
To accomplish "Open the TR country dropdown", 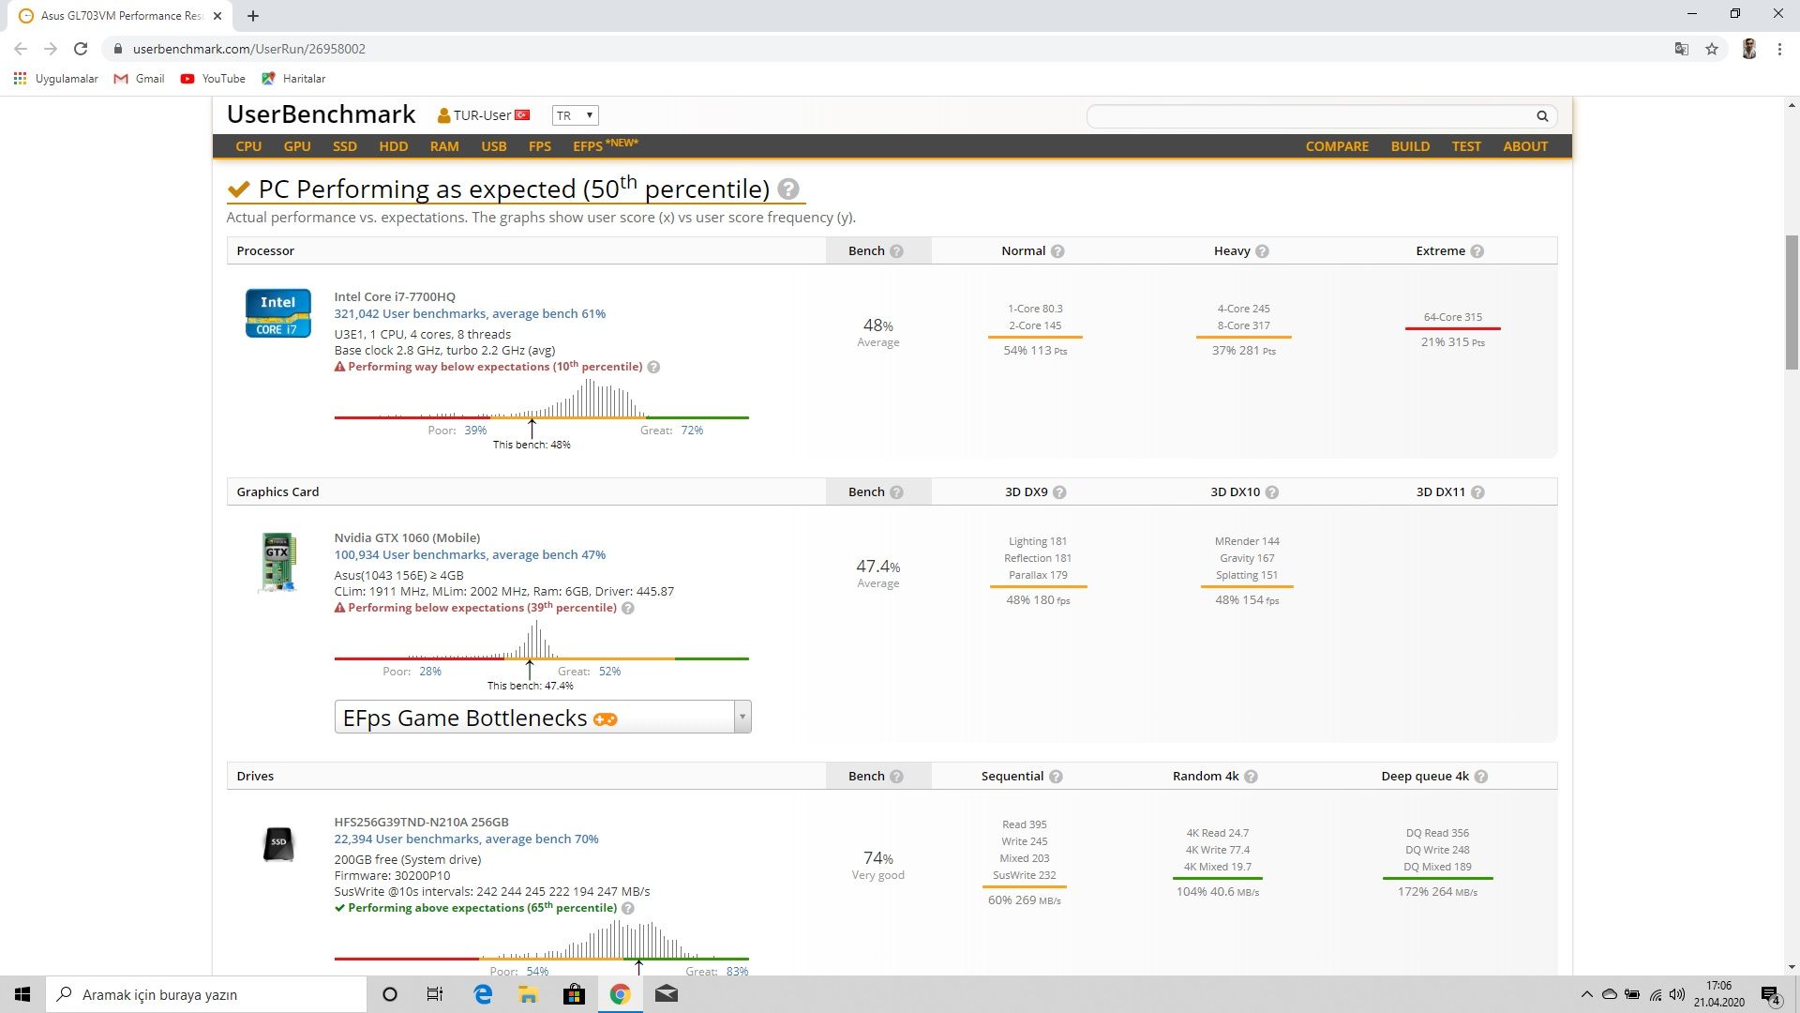I will click(575, 115).
